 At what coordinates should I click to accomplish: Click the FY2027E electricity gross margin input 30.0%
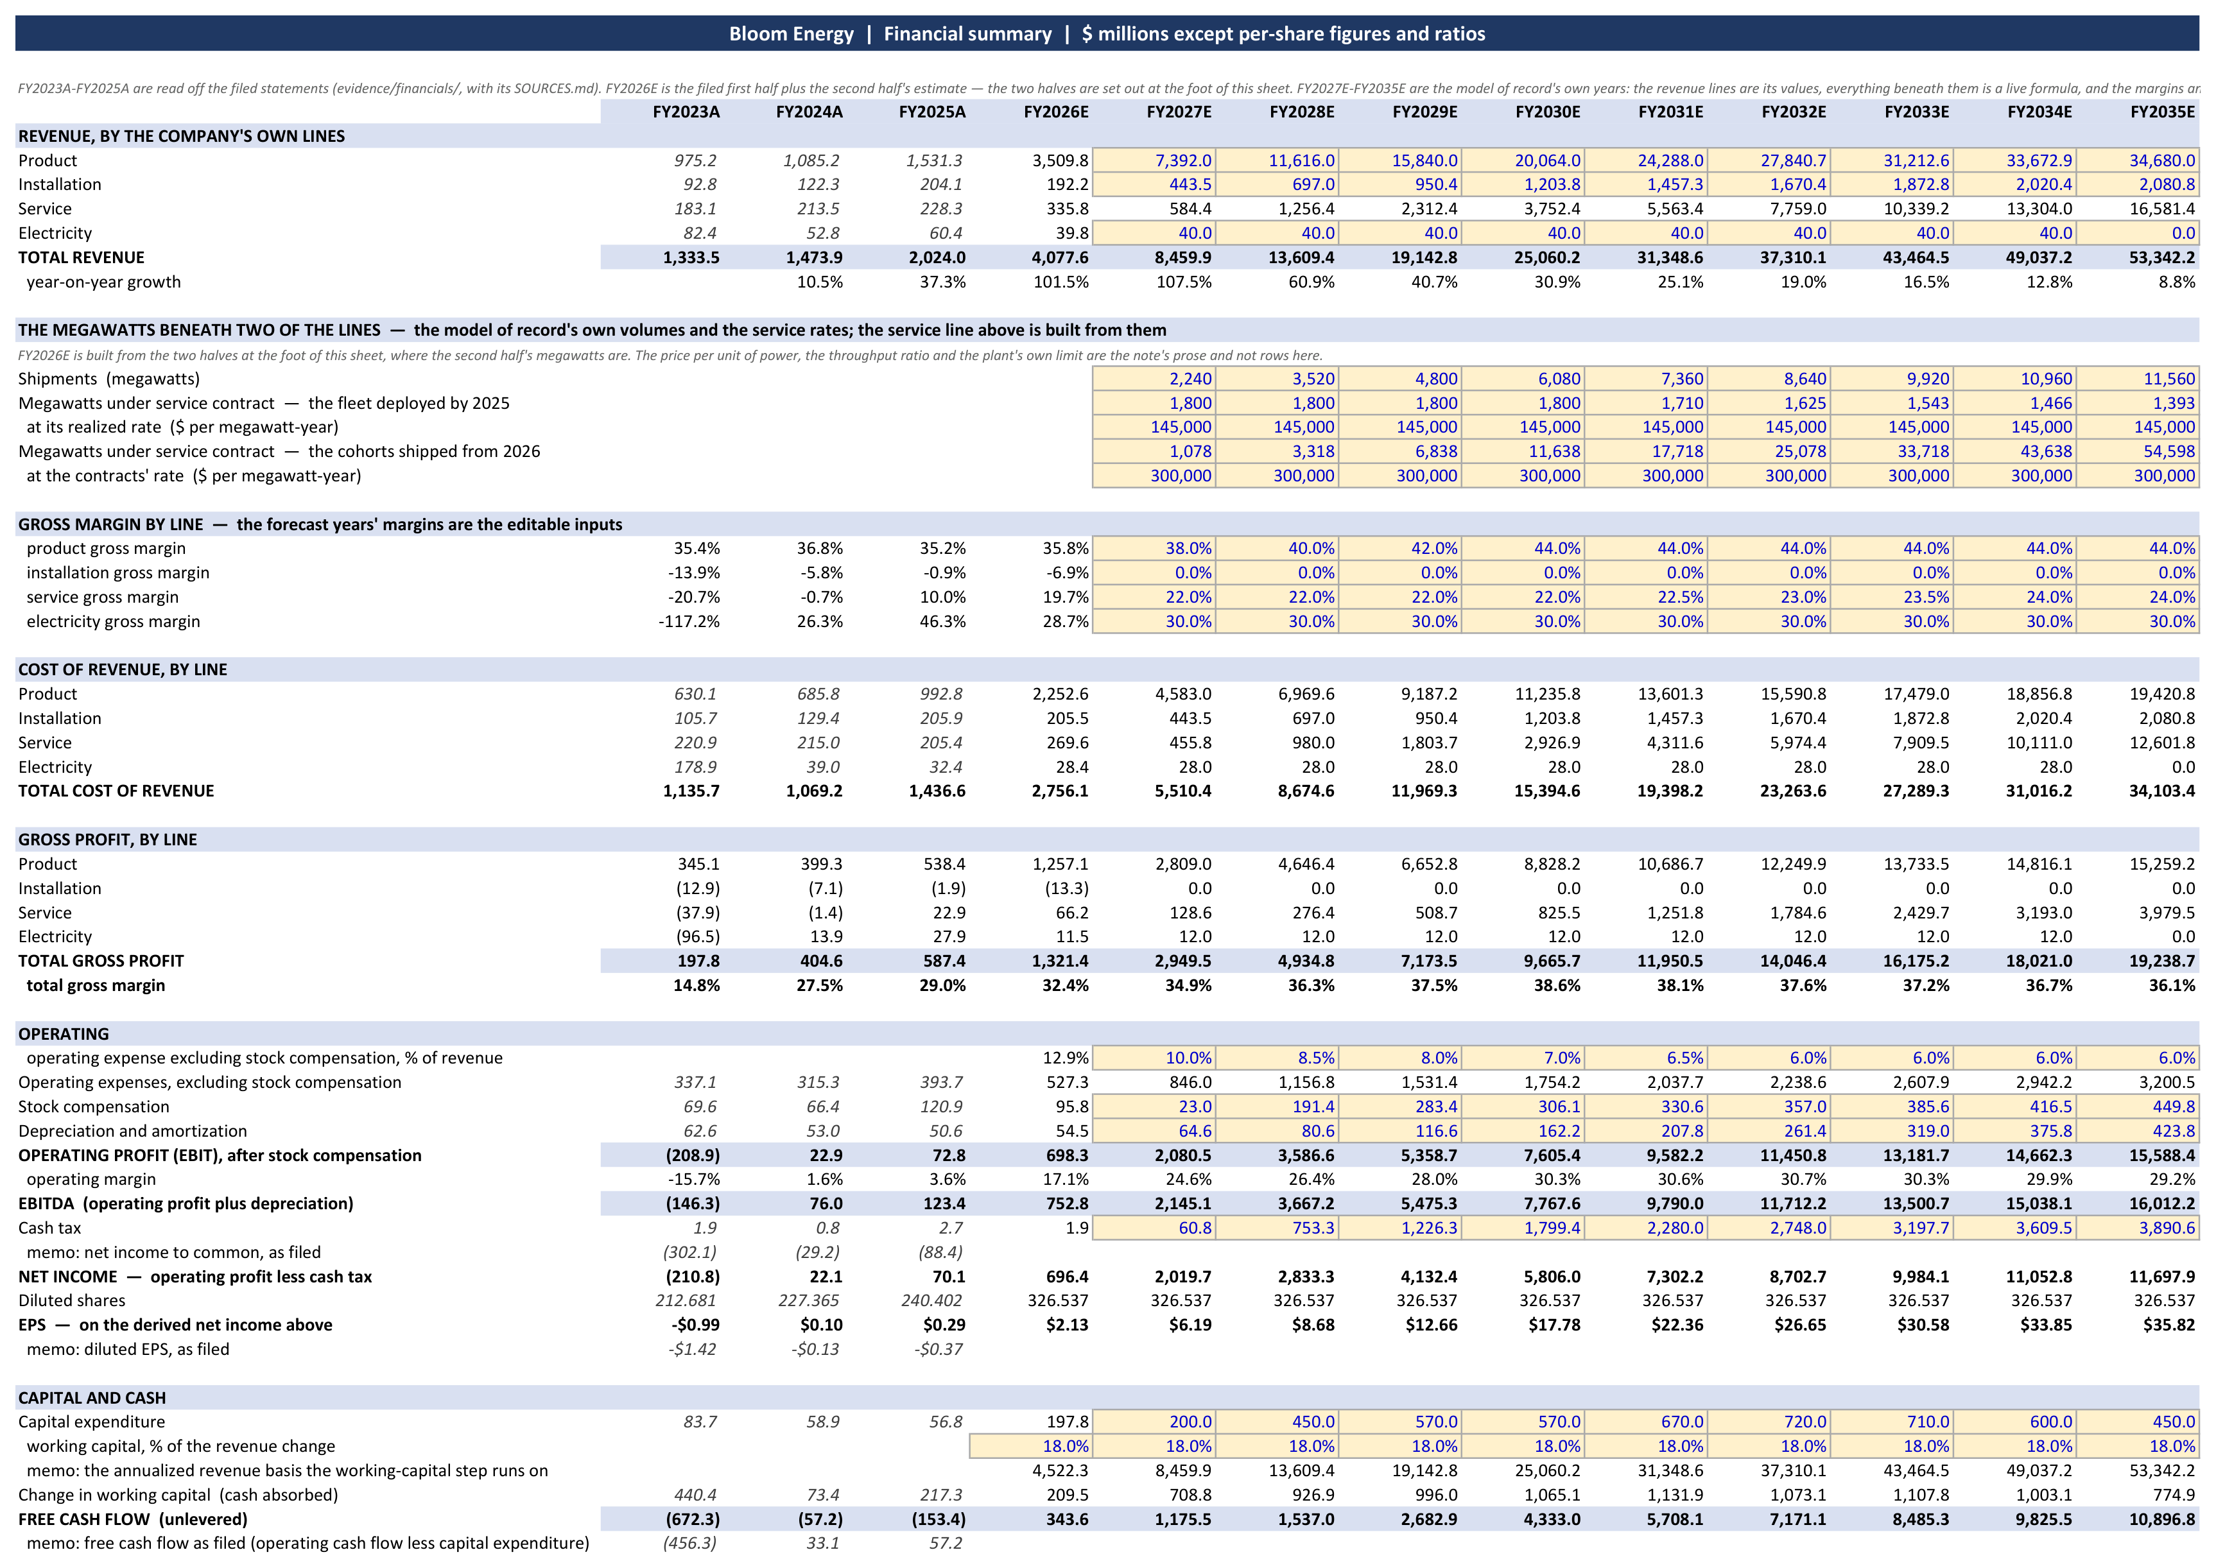coord(1154,622)
